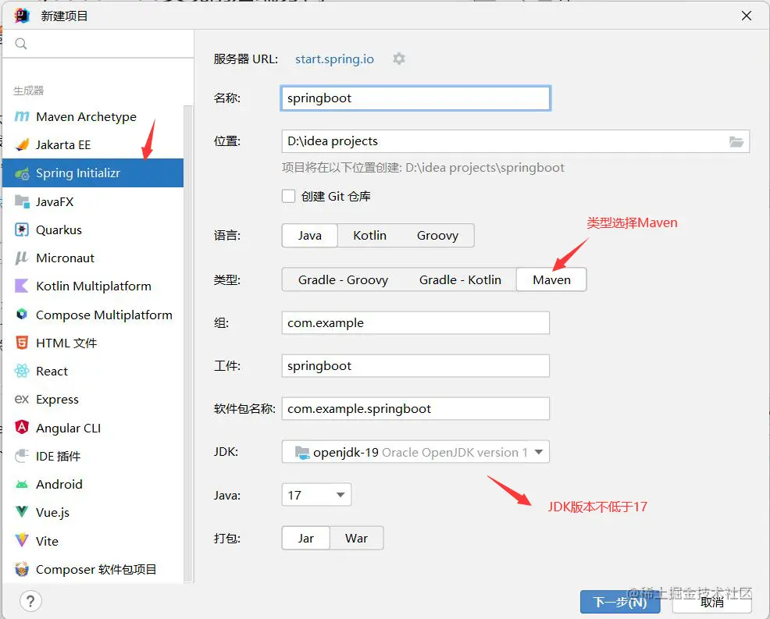Click the Jakarta EE feather icon
The width and height of the screenshot is (770, 619).
22,145
